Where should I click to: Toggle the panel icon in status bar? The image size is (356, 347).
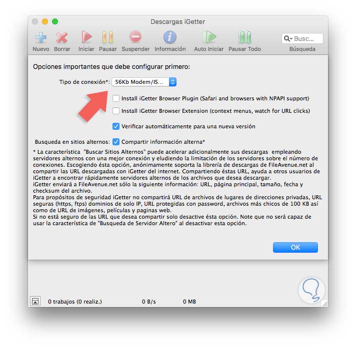[x=35, y=301]
